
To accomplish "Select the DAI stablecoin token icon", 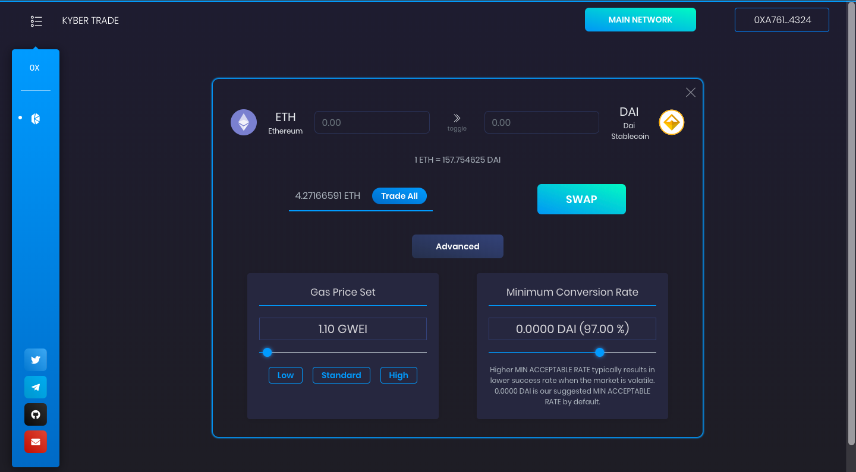I will point(672,122).
